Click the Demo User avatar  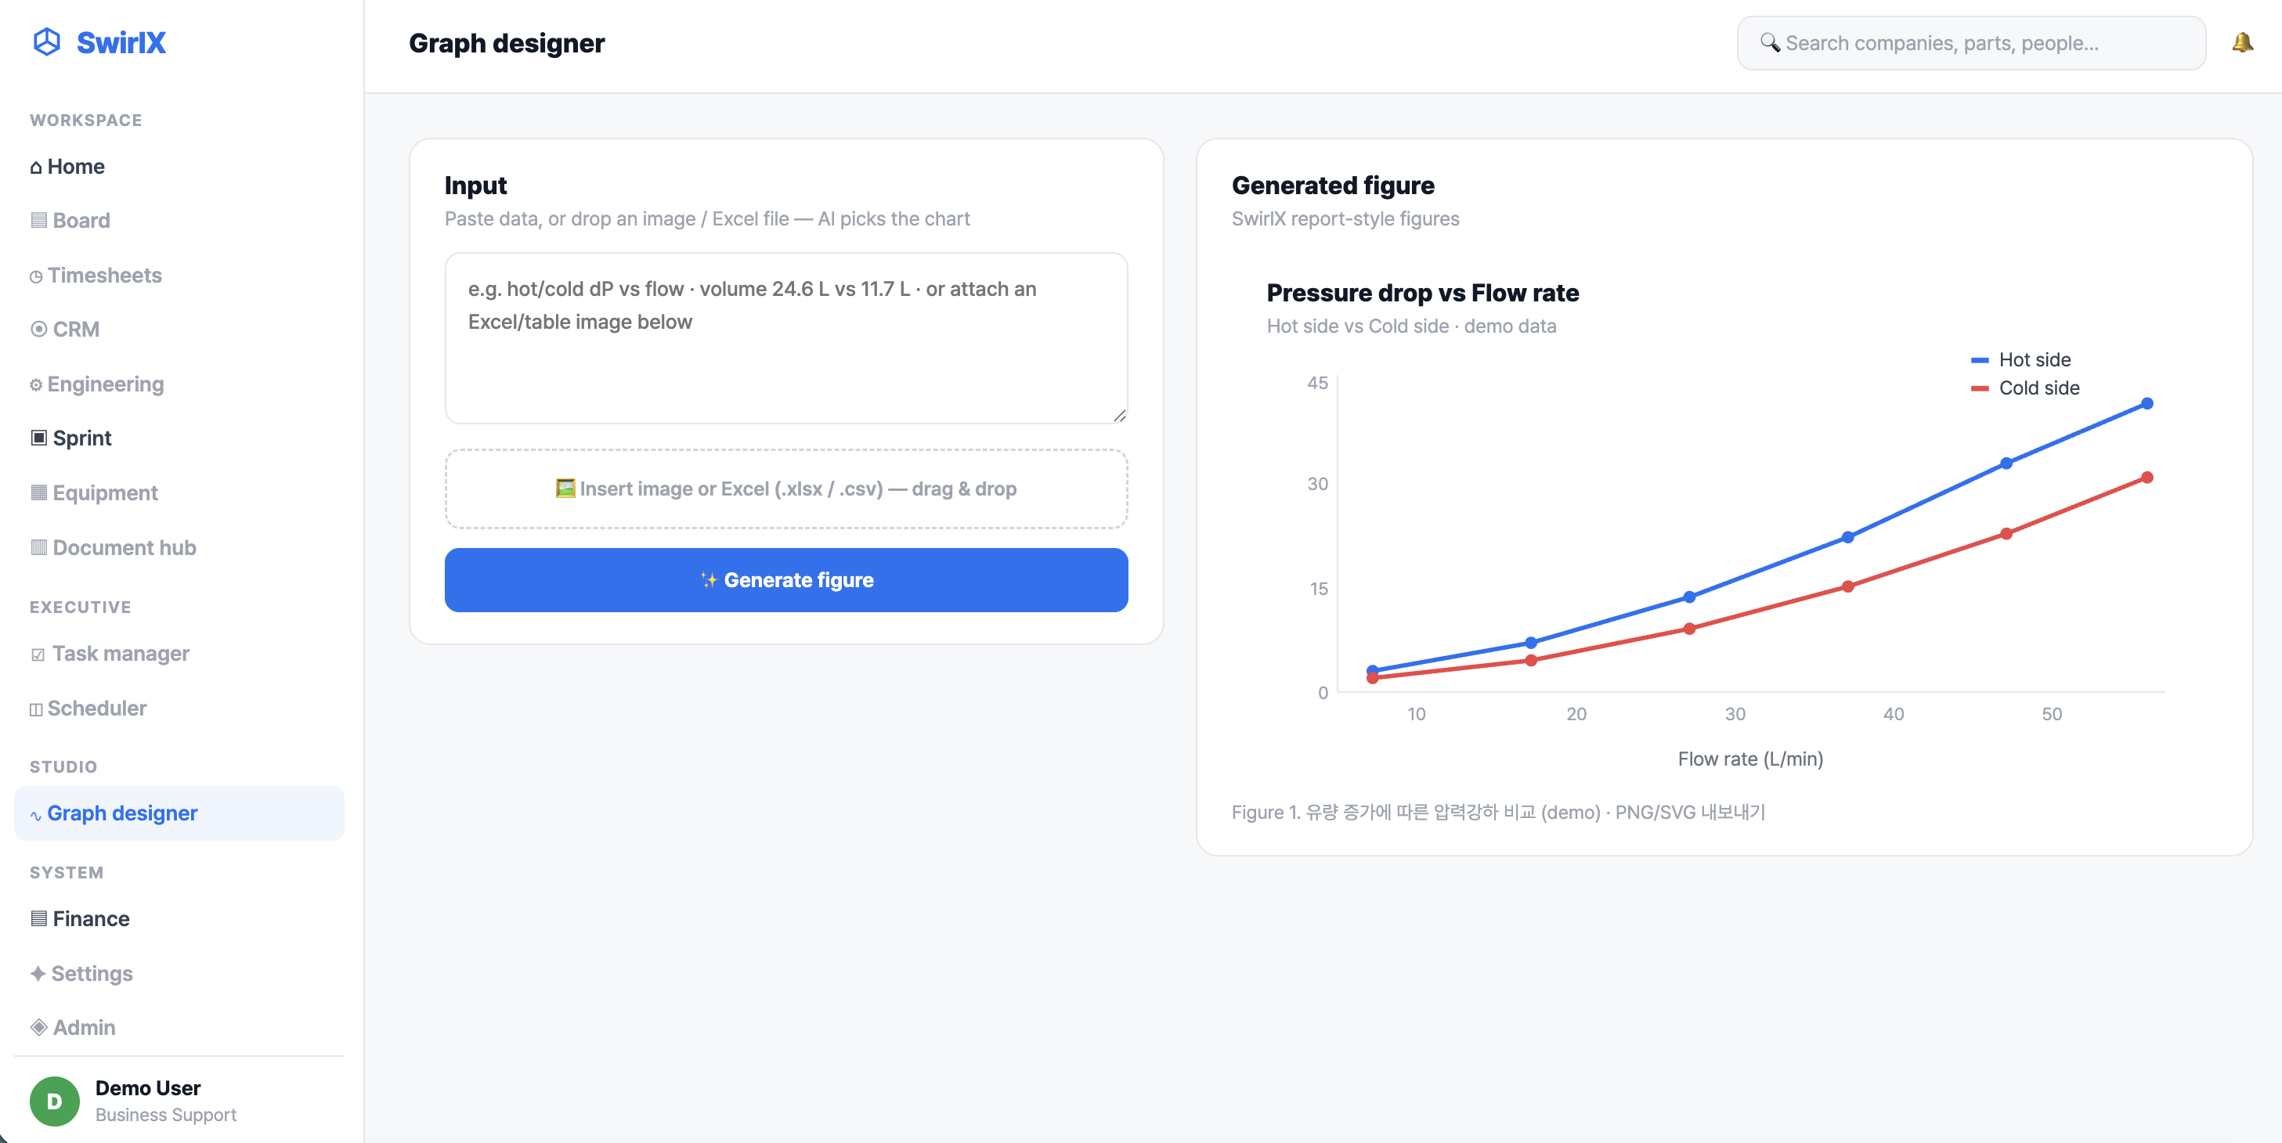55,1101
